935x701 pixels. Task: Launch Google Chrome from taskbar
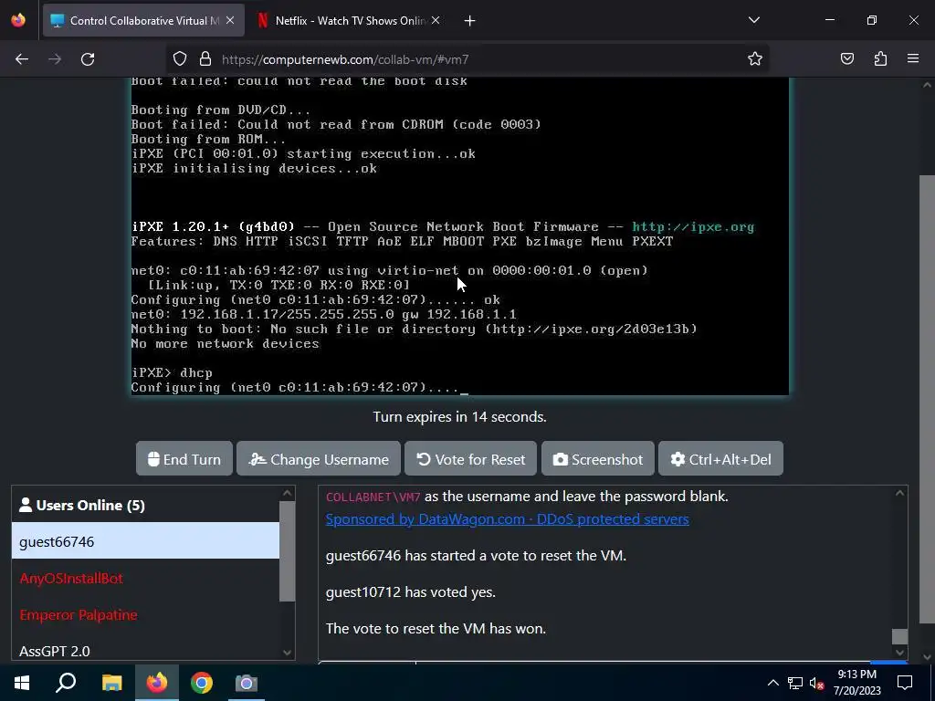coord(202,683)
